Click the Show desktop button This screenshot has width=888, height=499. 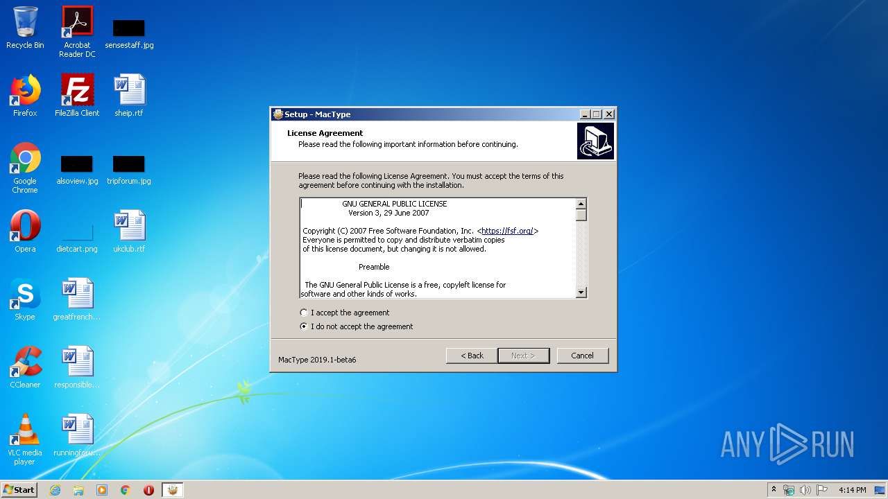click(x=881, y=490)
